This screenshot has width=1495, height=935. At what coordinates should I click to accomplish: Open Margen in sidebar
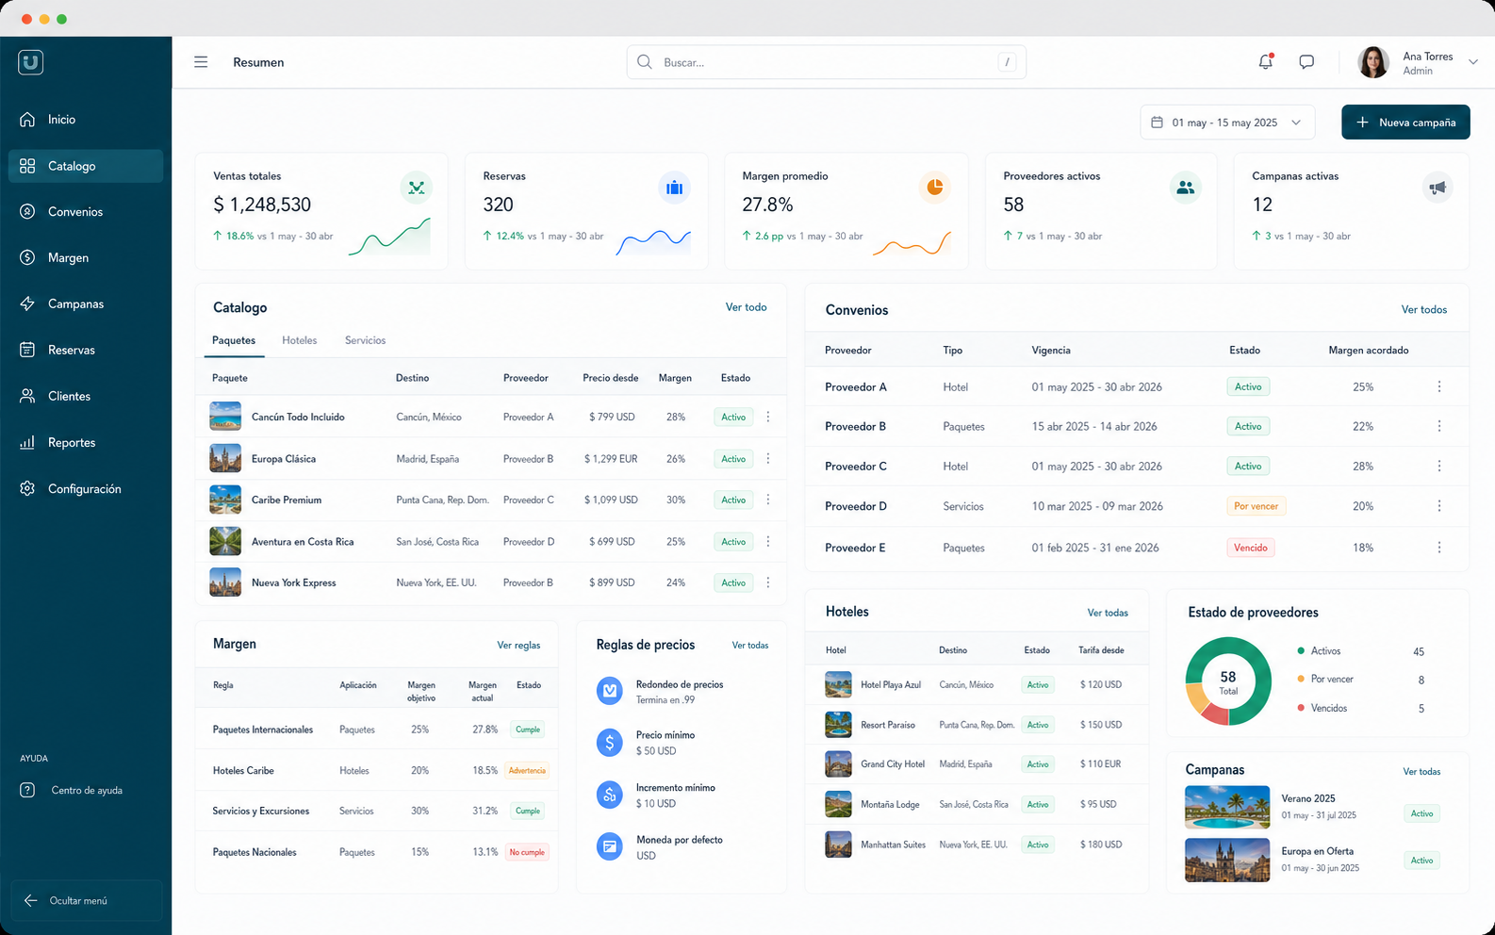85,257
